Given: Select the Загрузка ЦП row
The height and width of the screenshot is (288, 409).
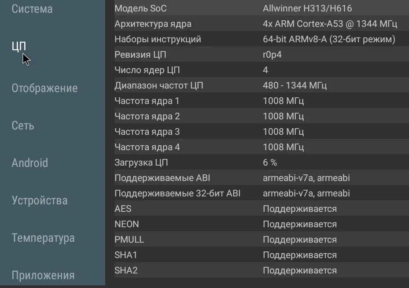Looking at the screenshot, I should [258, 162].
